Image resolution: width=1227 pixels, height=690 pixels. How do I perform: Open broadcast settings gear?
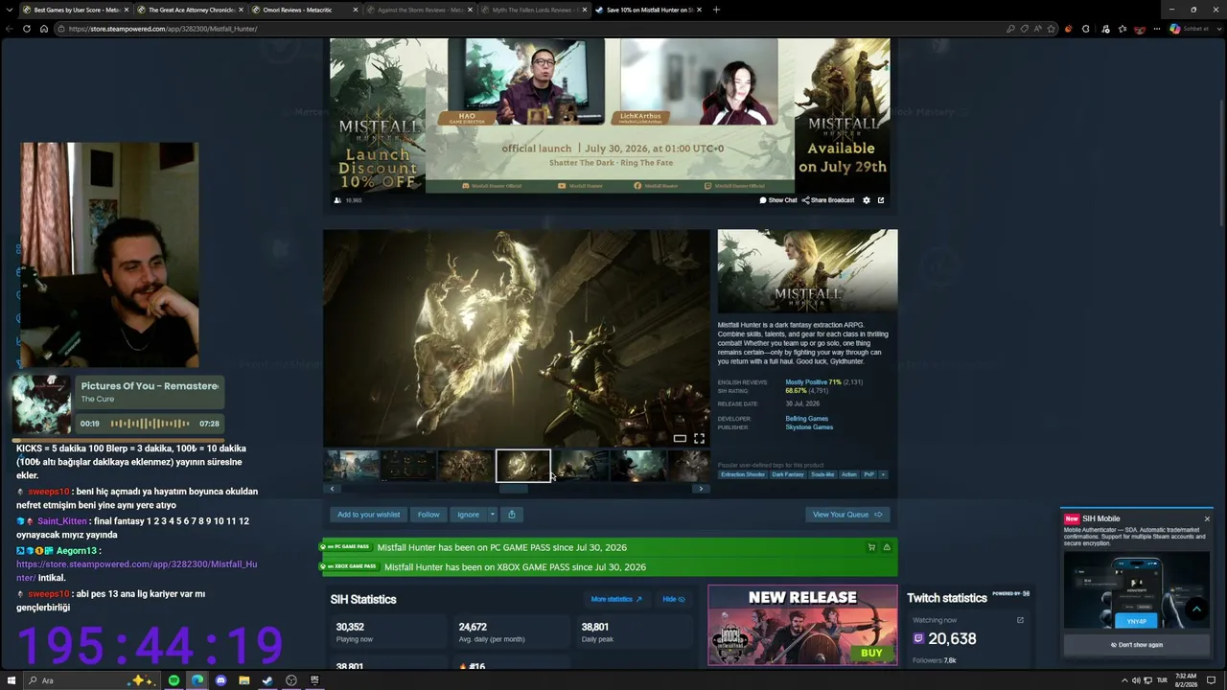pyautogui.click(x=867, y=200)
